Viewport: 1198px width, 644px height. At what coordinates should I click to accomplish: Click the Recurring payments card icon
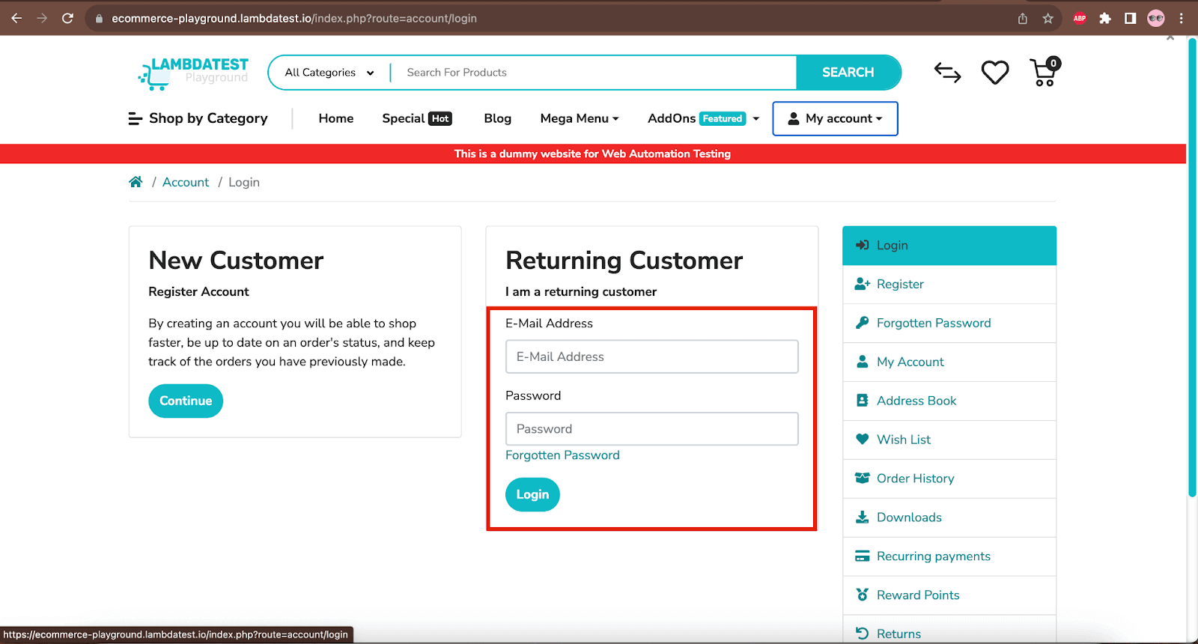(863, 556)
